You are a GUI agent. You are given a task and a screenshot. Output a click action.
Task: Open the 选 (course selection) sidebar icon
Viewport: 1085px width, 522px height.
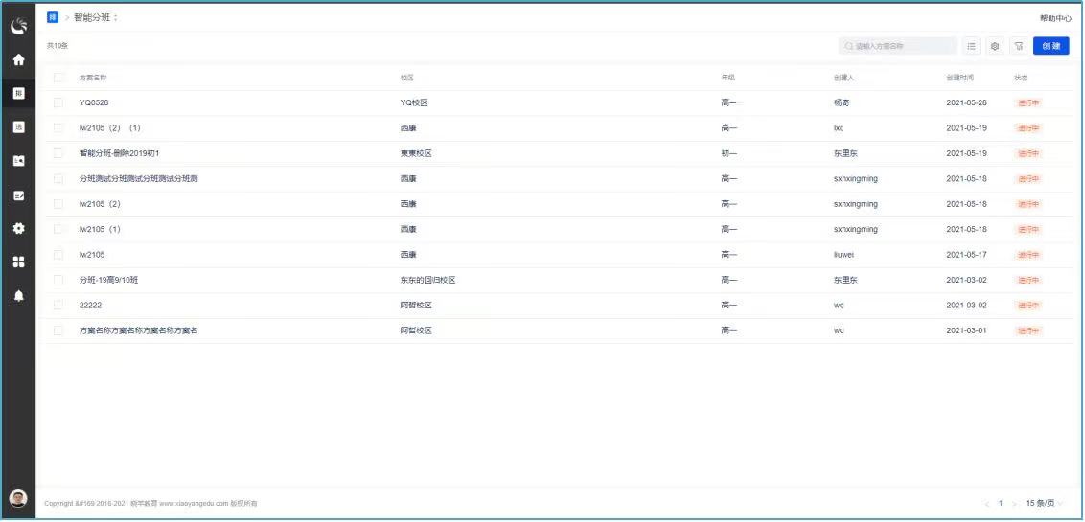click(x=18, y=127)
